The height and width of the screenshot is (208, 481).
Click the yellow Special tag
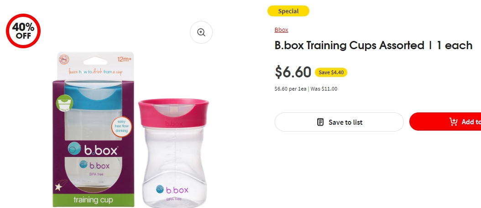(x=288, y=11)
